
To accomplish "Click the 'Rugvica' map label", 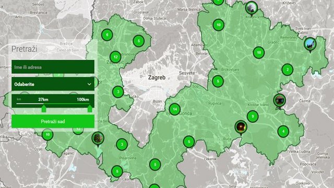I will click(214, 103).
